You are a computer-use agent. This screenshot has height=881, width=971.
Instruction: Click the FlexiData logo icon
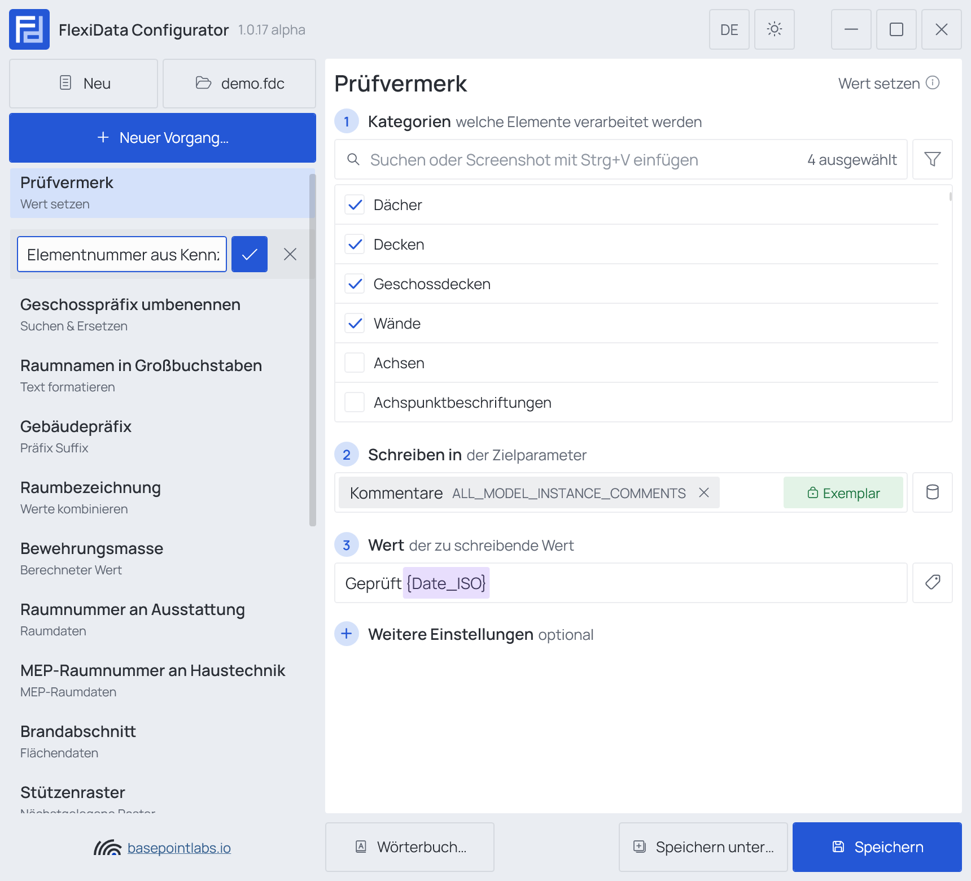point(29,29)
